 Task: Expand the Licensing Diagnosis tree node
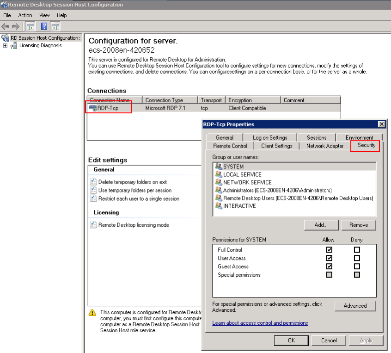click(5, 46)
